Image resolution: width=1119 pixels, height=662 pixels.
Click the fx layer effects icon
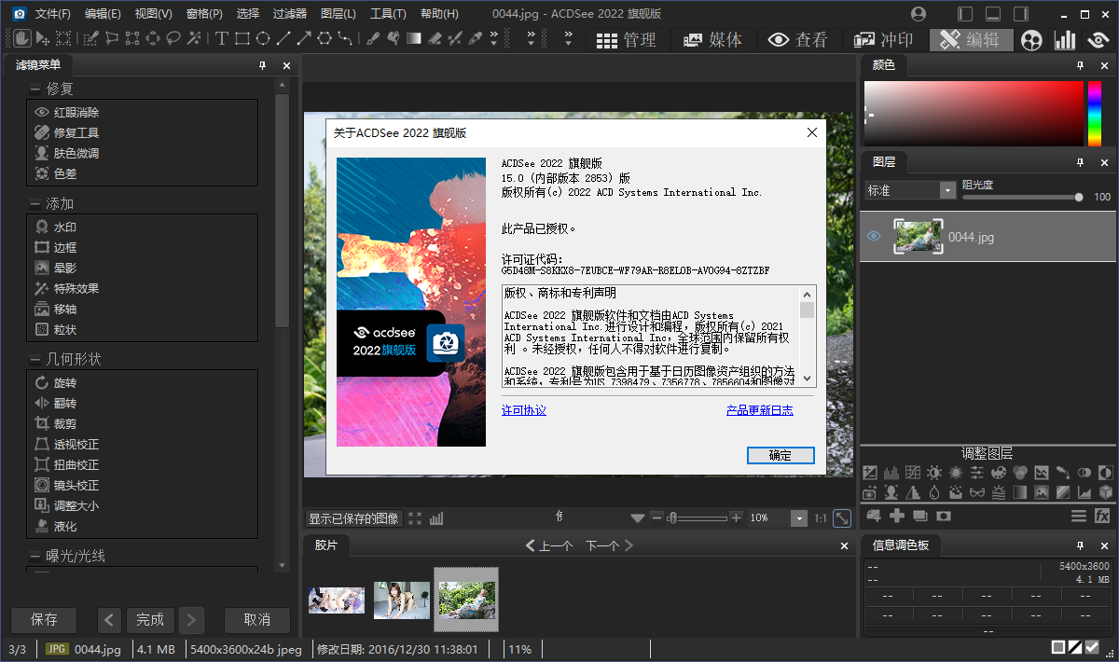point(1102,516)
